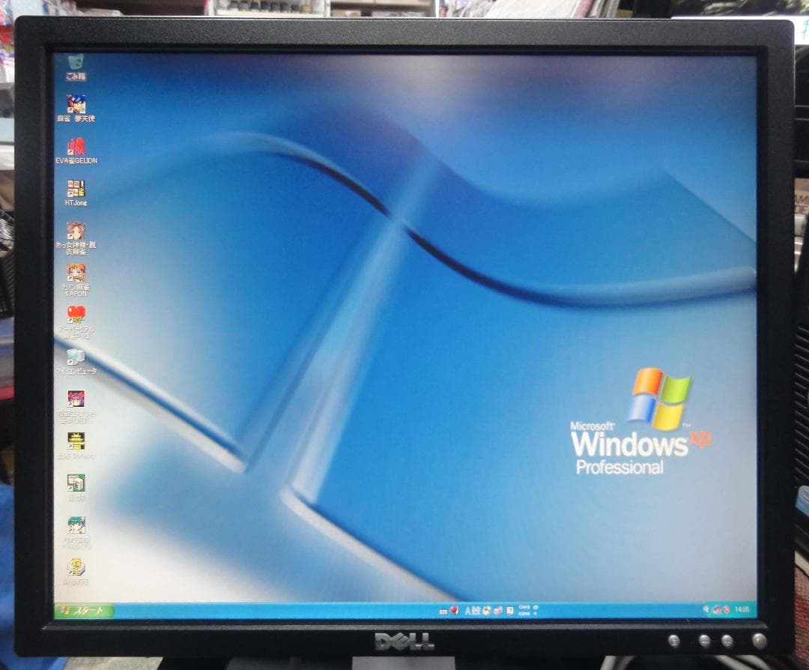Open the EVA雀GELION mahjong game
The image size is (809, 670).
[x=75, y=148]
